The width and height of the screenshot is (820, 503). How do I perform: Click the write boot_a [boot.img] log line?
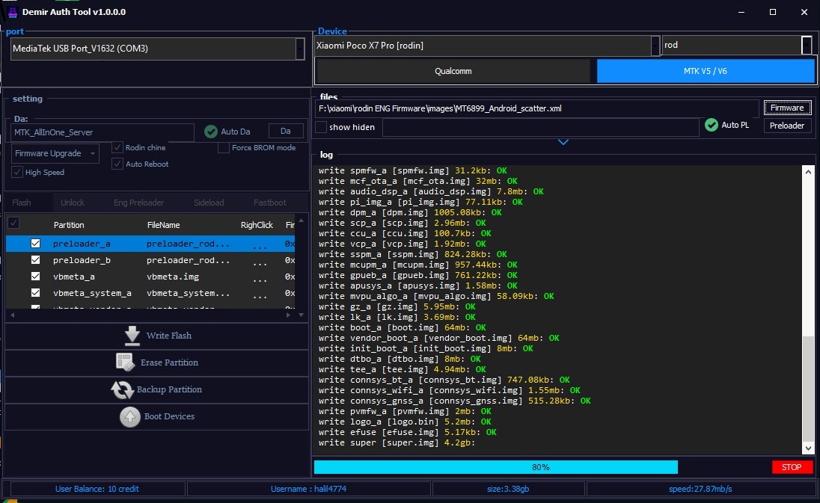(x=403, y=327)
